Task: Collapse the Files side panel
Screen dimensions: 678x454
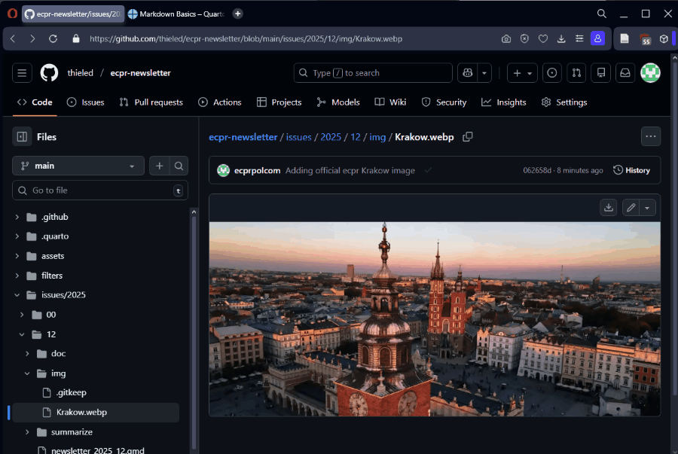Action: point(22,137)
